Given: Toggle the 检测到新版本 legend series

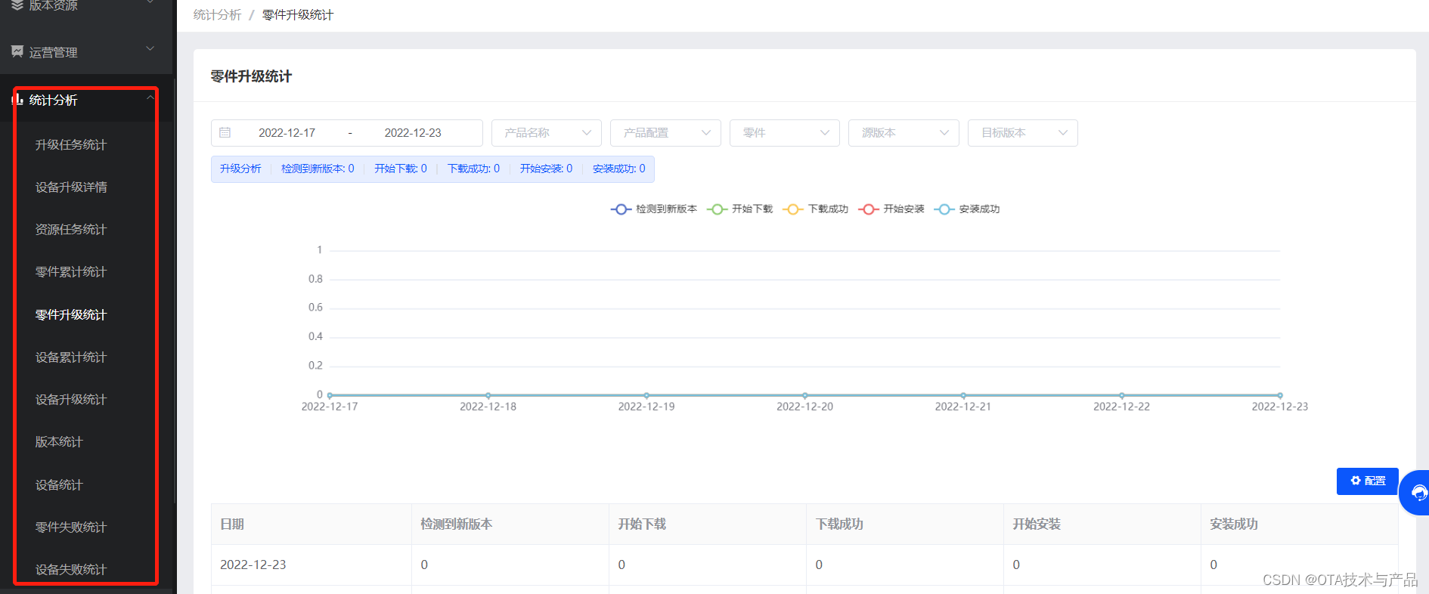Looking at the screenshot, I should click(x=654, y=209).
